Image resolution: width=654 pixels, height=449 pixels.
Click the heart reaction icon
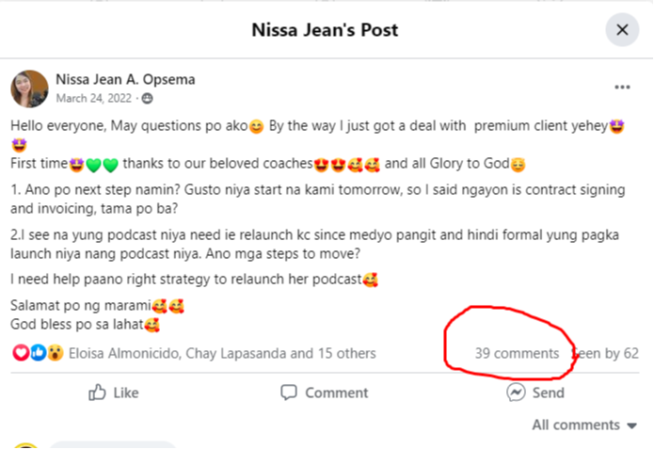click(x=21, y=354)
